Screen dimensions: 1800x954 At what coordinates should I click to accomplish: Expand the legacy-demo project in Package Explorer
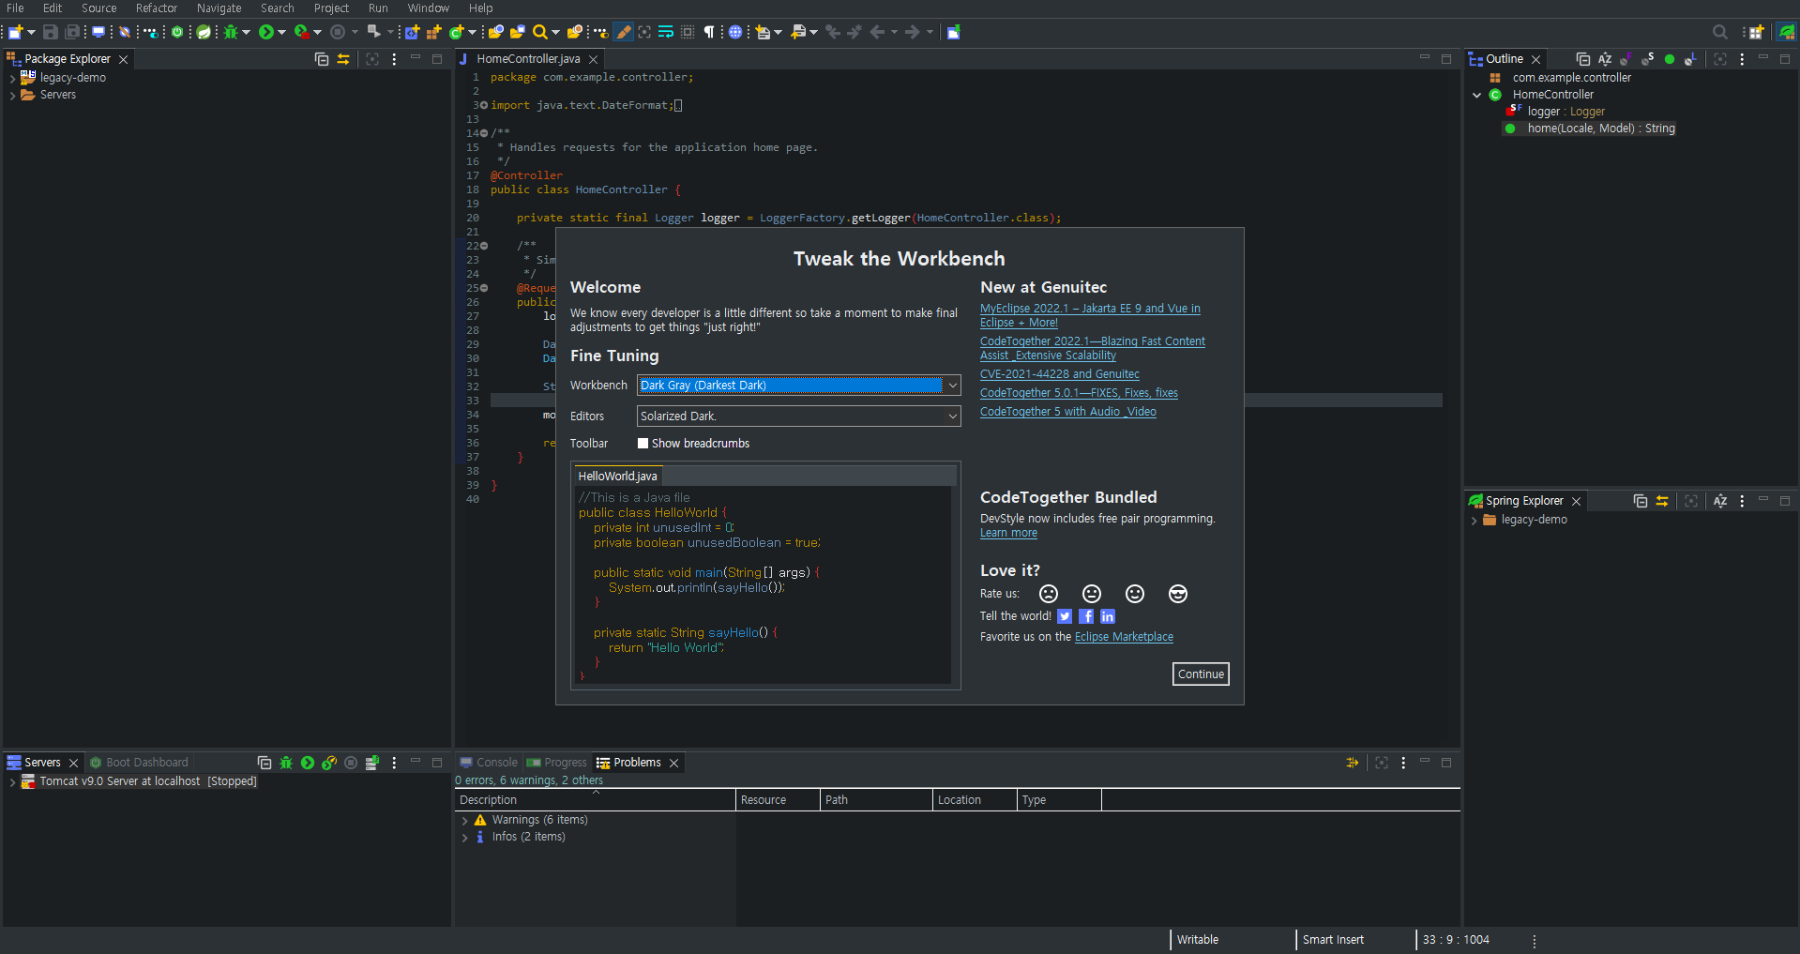(x=12, y=79)
